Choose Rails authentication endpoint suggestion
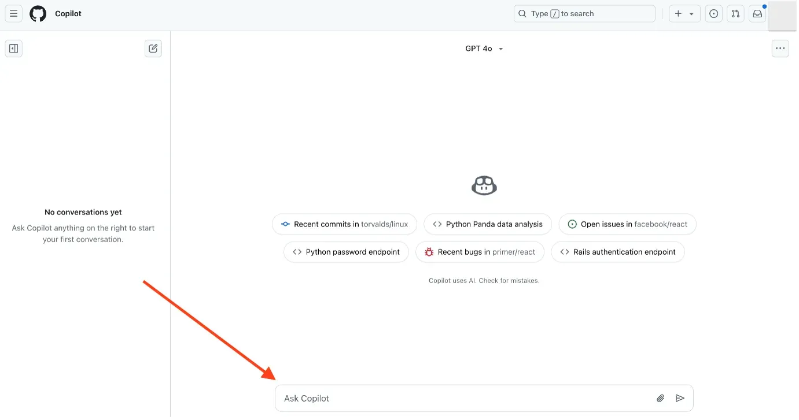This screenshot has height=420, width=799. [618, 252]
